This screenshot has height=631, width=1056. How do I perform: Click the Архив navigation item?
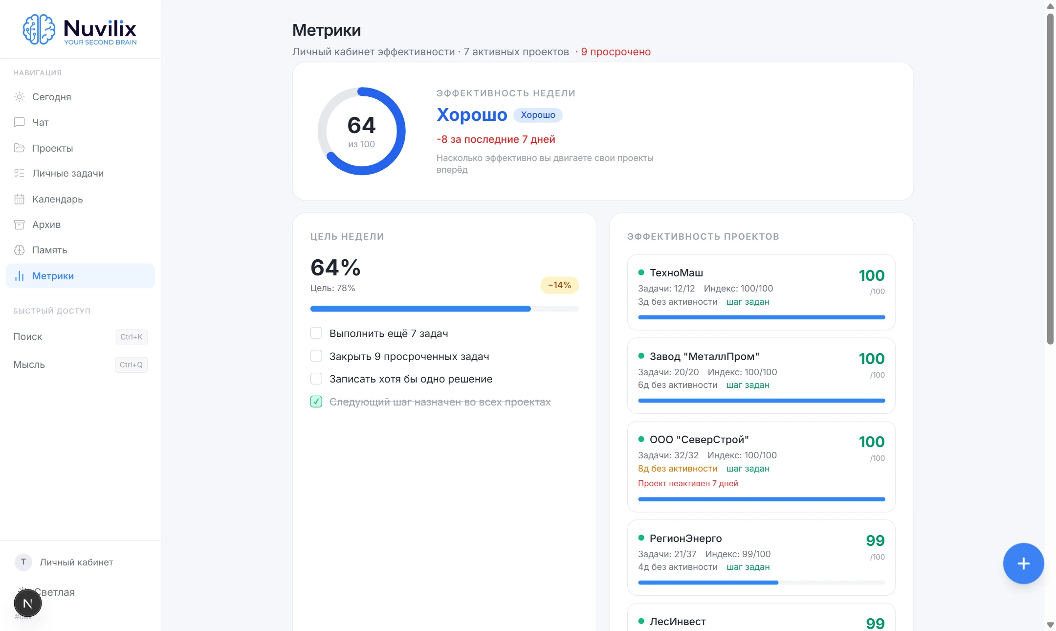[x=80, y=225]
